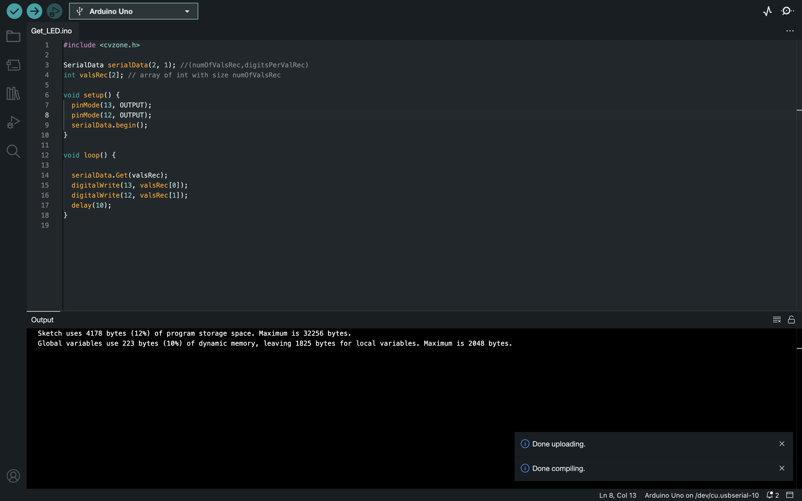Open the Library Manager sidebar
Image resolution: width=802 pixels, height=501 pixels.
point(13,94)
